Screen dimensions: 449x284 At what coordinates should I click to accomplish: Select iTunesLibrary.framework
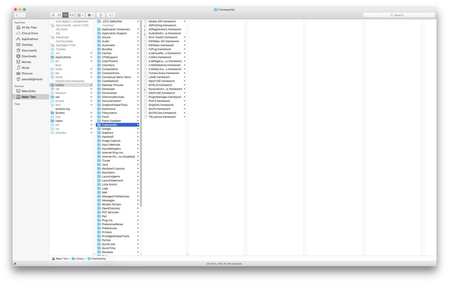(x=165, y=73)
